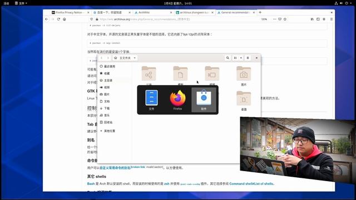Open a new Firefox tab
356x200 pixels.
pyautogui.click(x=260, y=12)
